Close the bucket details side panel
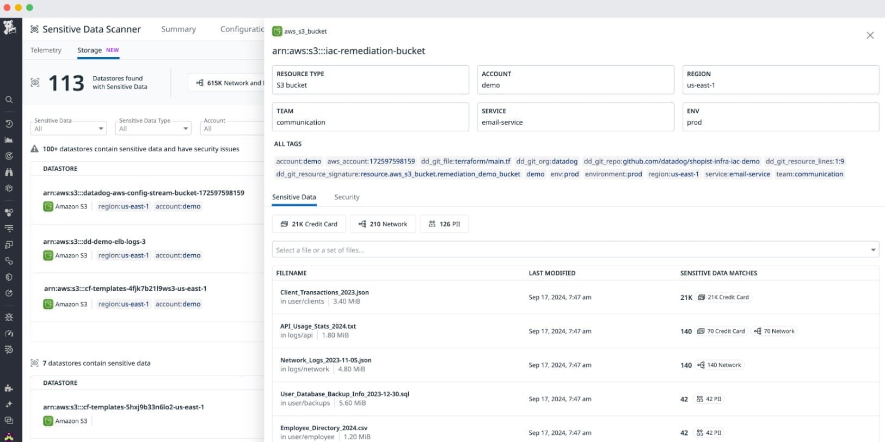 (870, 35)
